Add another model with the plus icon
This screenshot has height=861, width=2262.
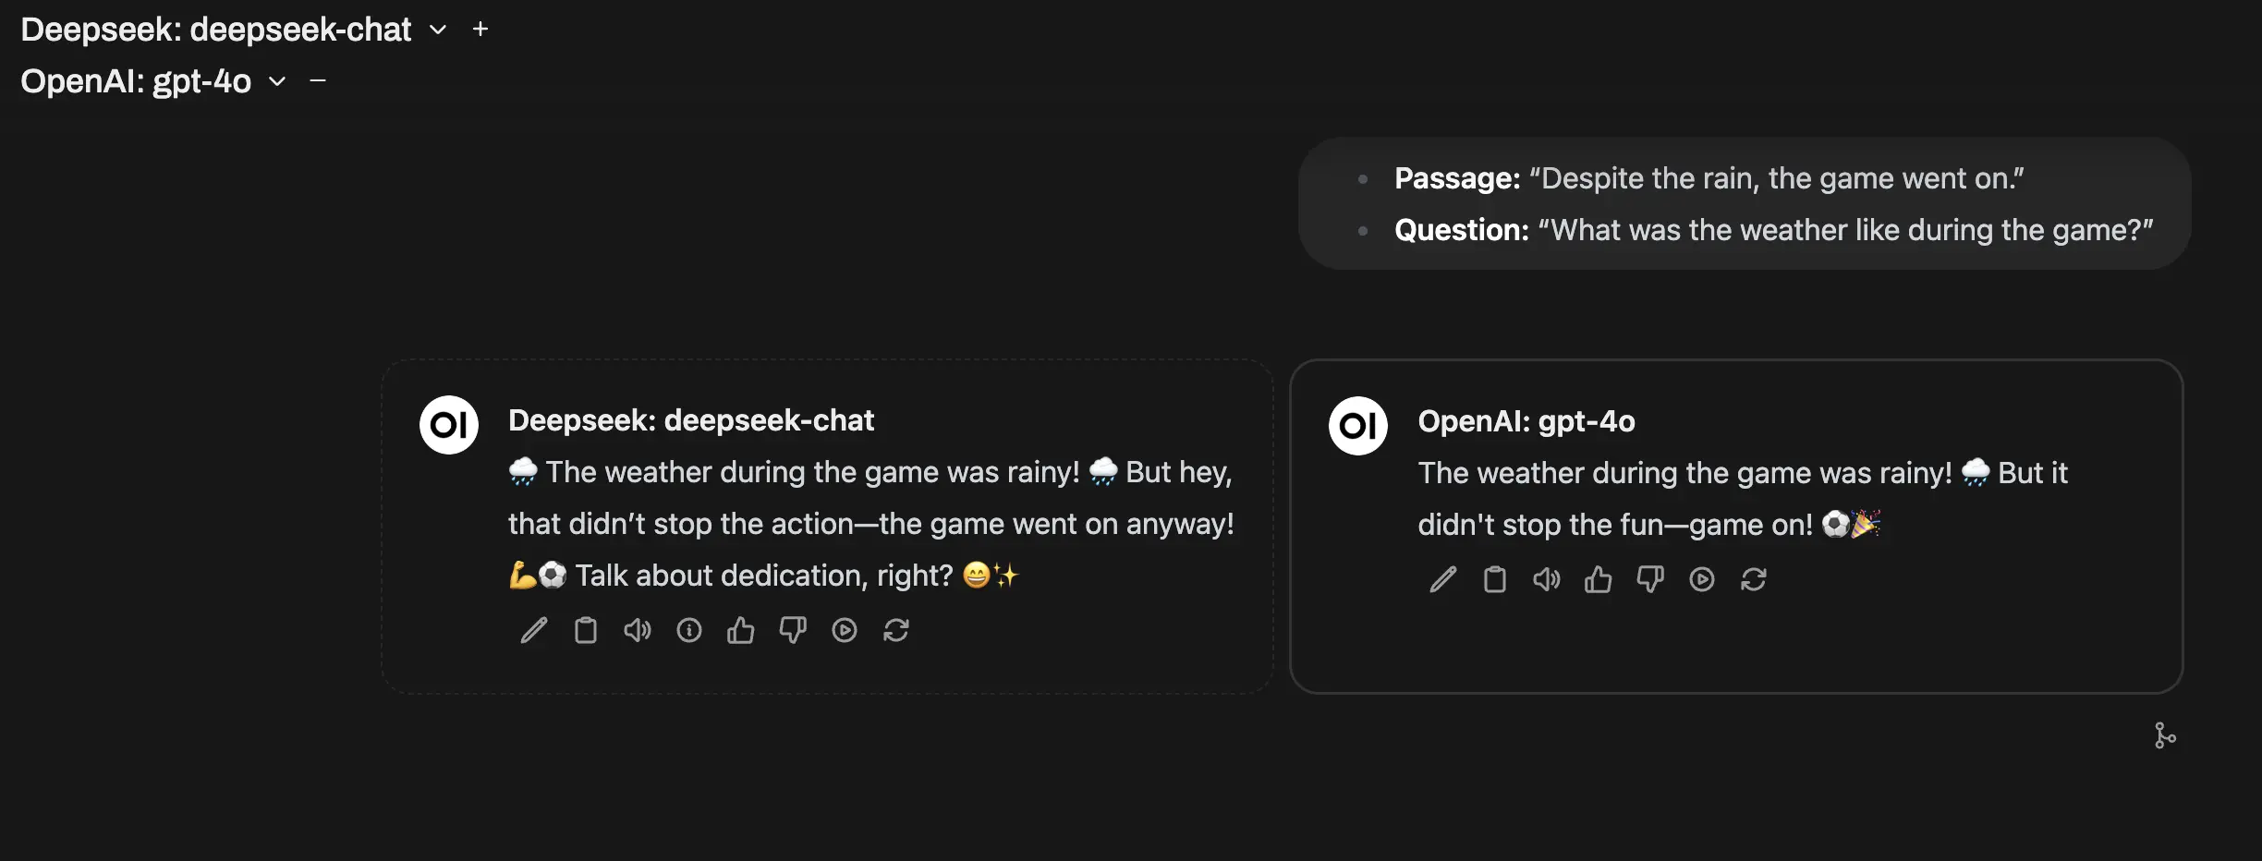(480, 30)
